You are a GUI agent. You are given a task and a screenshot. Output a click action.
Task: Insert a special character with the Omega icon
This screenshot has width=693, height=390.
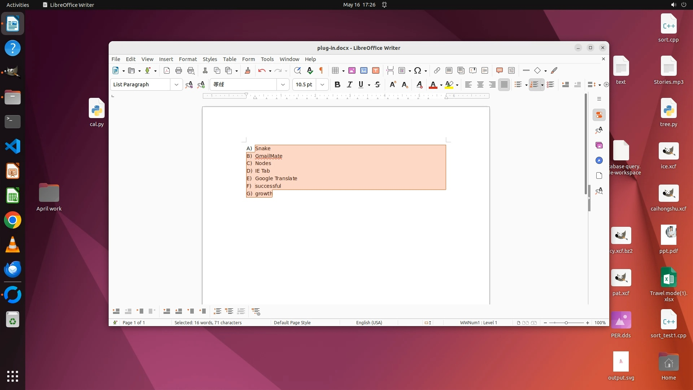pyautogui.click(x=418, y=70)
